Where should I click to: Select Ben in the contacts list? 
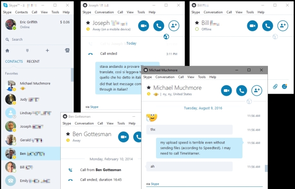click(31, 154)
